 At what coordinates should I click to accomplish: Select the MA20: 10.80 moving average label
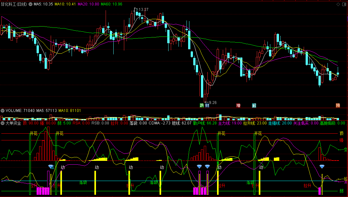click(x=88, y=4)
